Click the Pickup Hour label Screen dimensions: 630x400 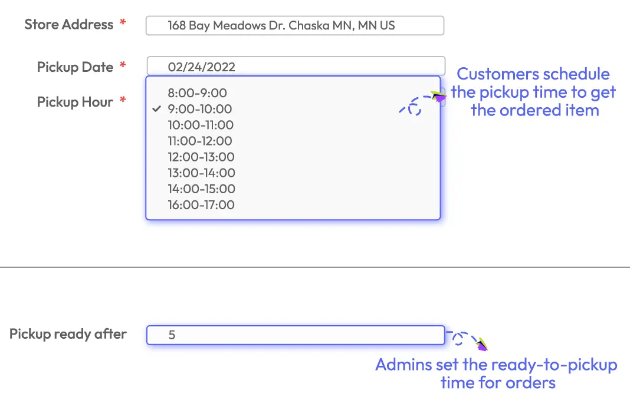(75, 101)
